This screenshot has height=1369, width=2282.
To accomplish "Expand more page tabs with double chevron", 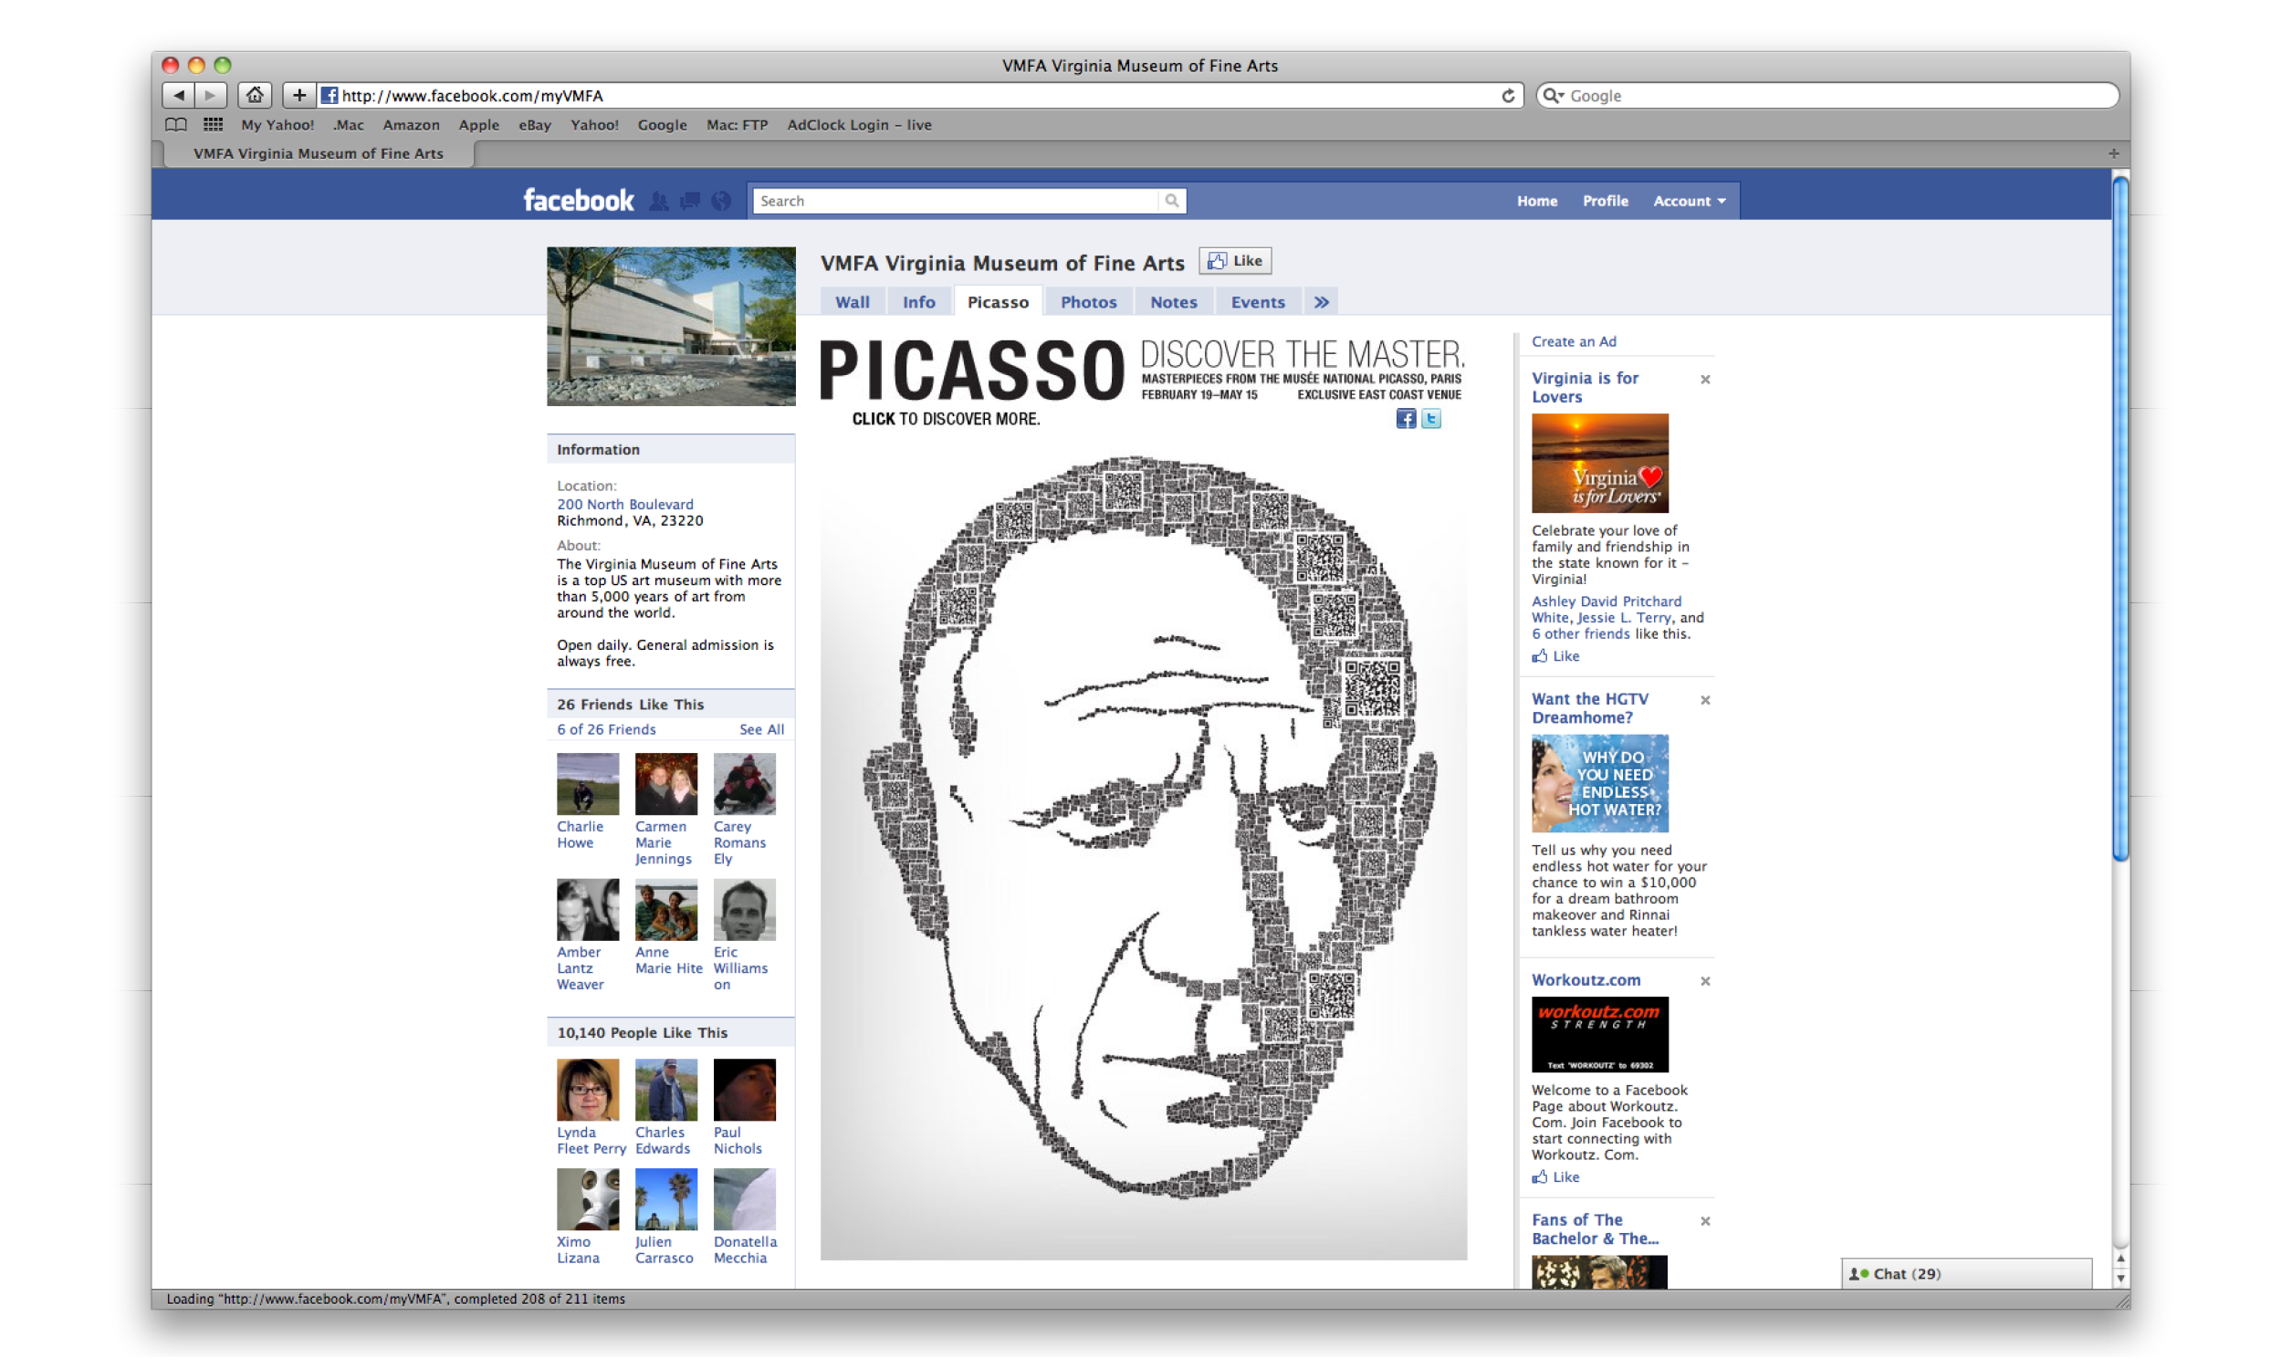I will click(x=1322, y=302).
